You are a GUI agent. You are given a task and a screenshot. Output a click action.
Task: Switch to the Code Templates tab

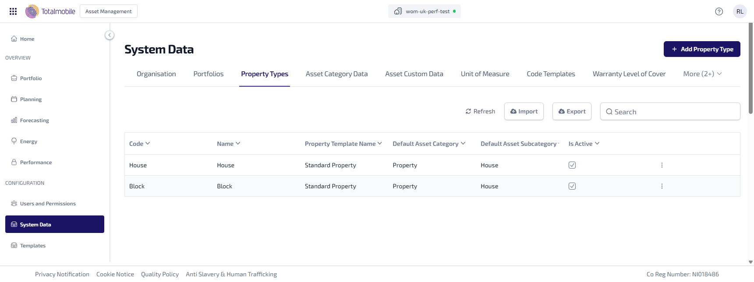coord(551,74)
